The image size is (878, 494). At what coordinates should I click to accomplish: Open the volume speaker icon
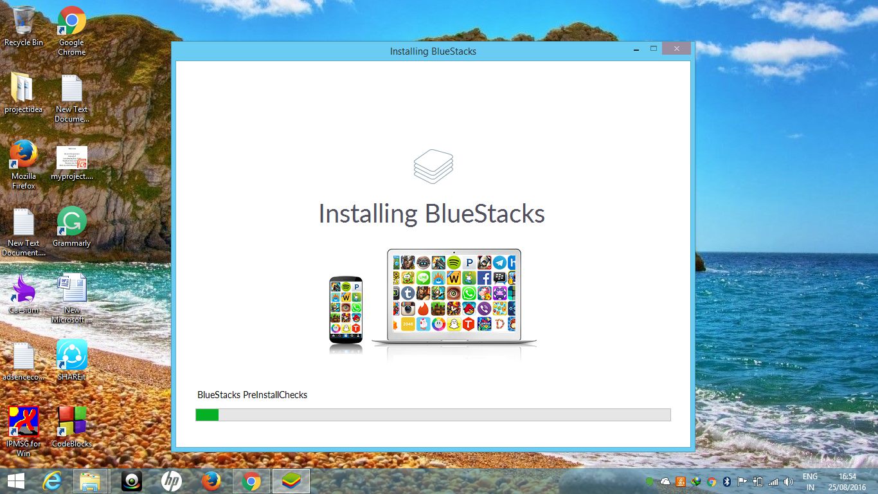click(789, 481)
